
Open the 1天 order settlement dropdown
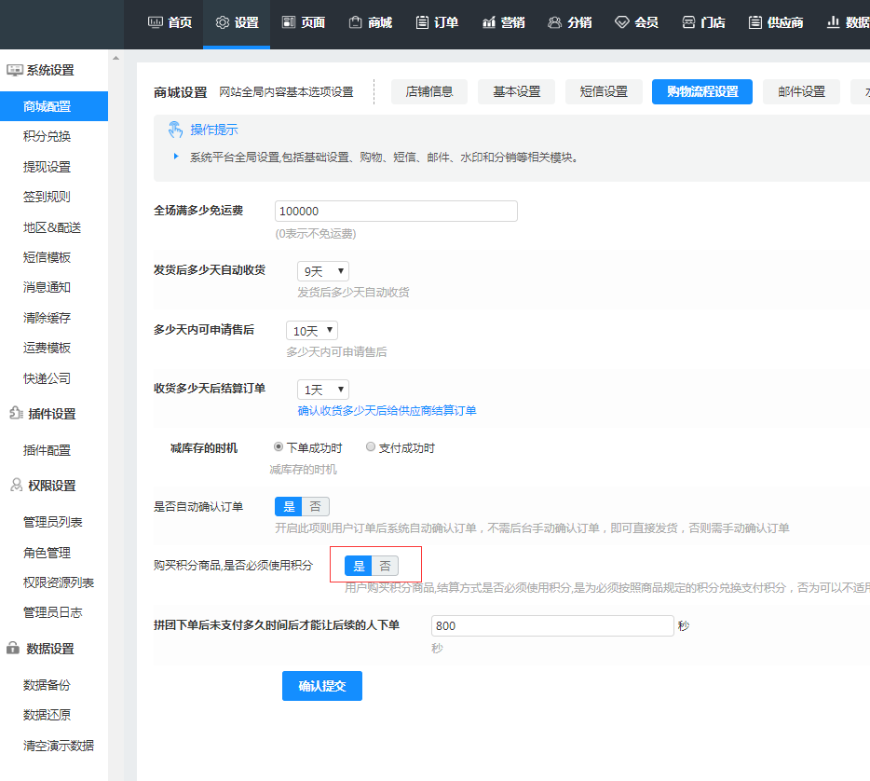(x=322, y=390)
